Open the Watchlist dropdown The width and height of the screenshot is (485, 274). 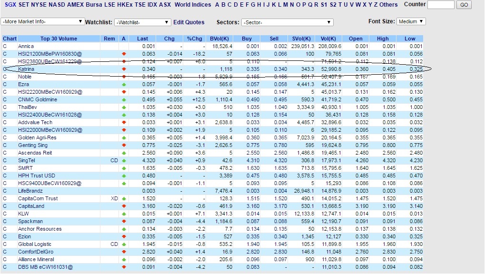[x=143, y=21]
